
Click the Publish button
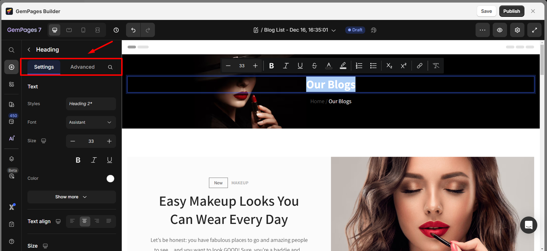[511, 11]
